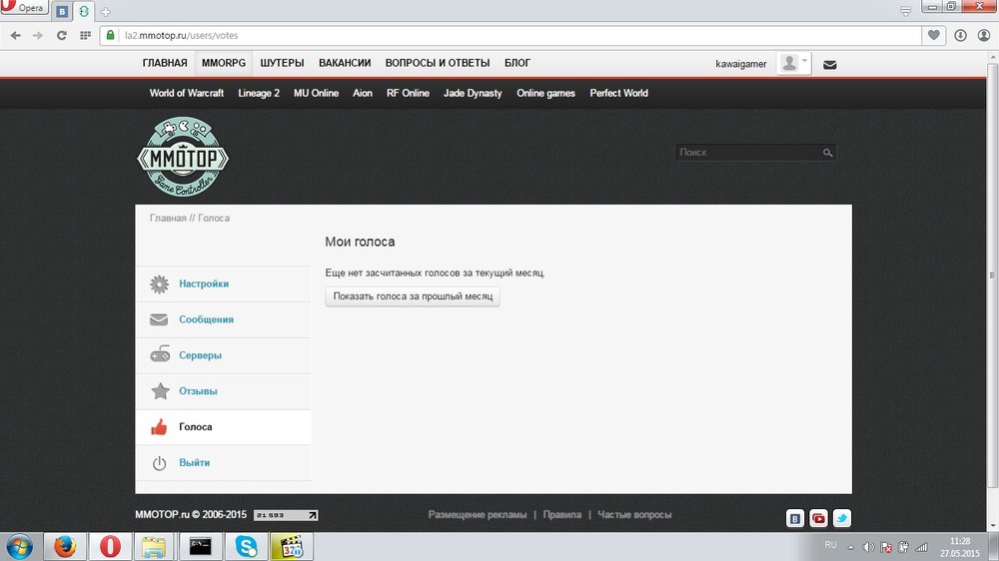The width and height of the screenshot is (999, 561).
Task: Launch Skype from the taskbar
Action: [245, 546]
